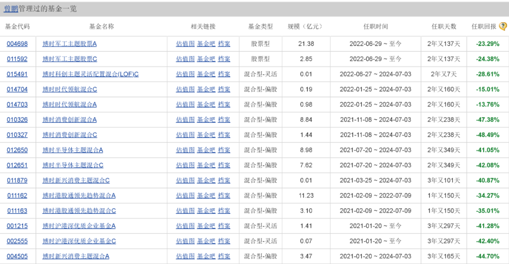Open fund code 002555
509x264 pixels.
[x=17, y=241]
